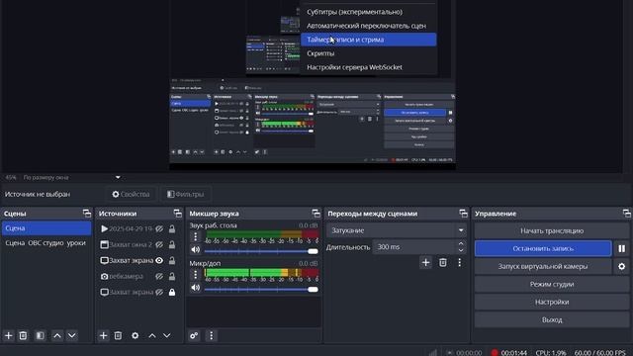Open Свойства of selected source
Viewport: 633px width, 356px height.
coord(131,194)
